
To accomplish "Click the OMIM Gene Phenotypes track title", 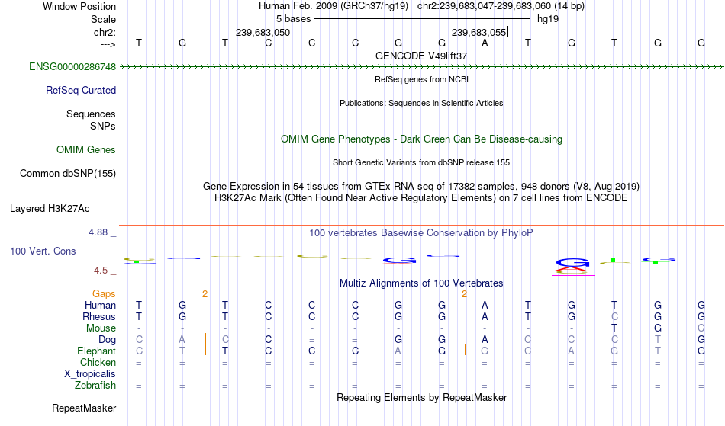I will pyautogui.click(x=422, y=139).
